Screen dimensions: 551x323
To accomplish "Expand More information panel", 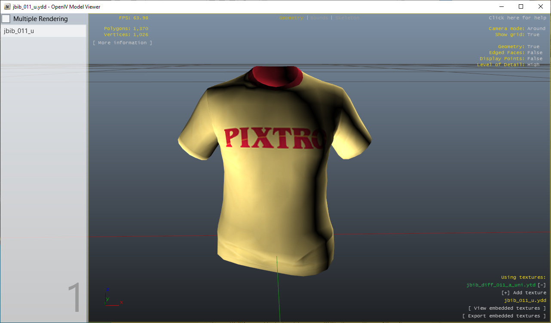I will click(122, 43).
